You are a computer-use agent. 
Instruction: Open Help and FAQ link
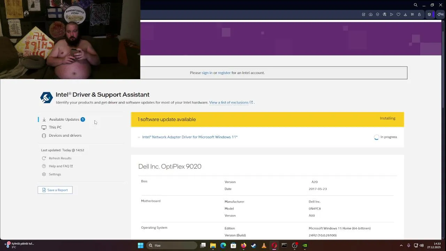point(61,166)
